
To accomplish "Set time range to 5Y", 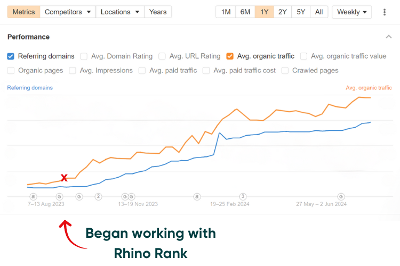I will (x=301, y=12).
